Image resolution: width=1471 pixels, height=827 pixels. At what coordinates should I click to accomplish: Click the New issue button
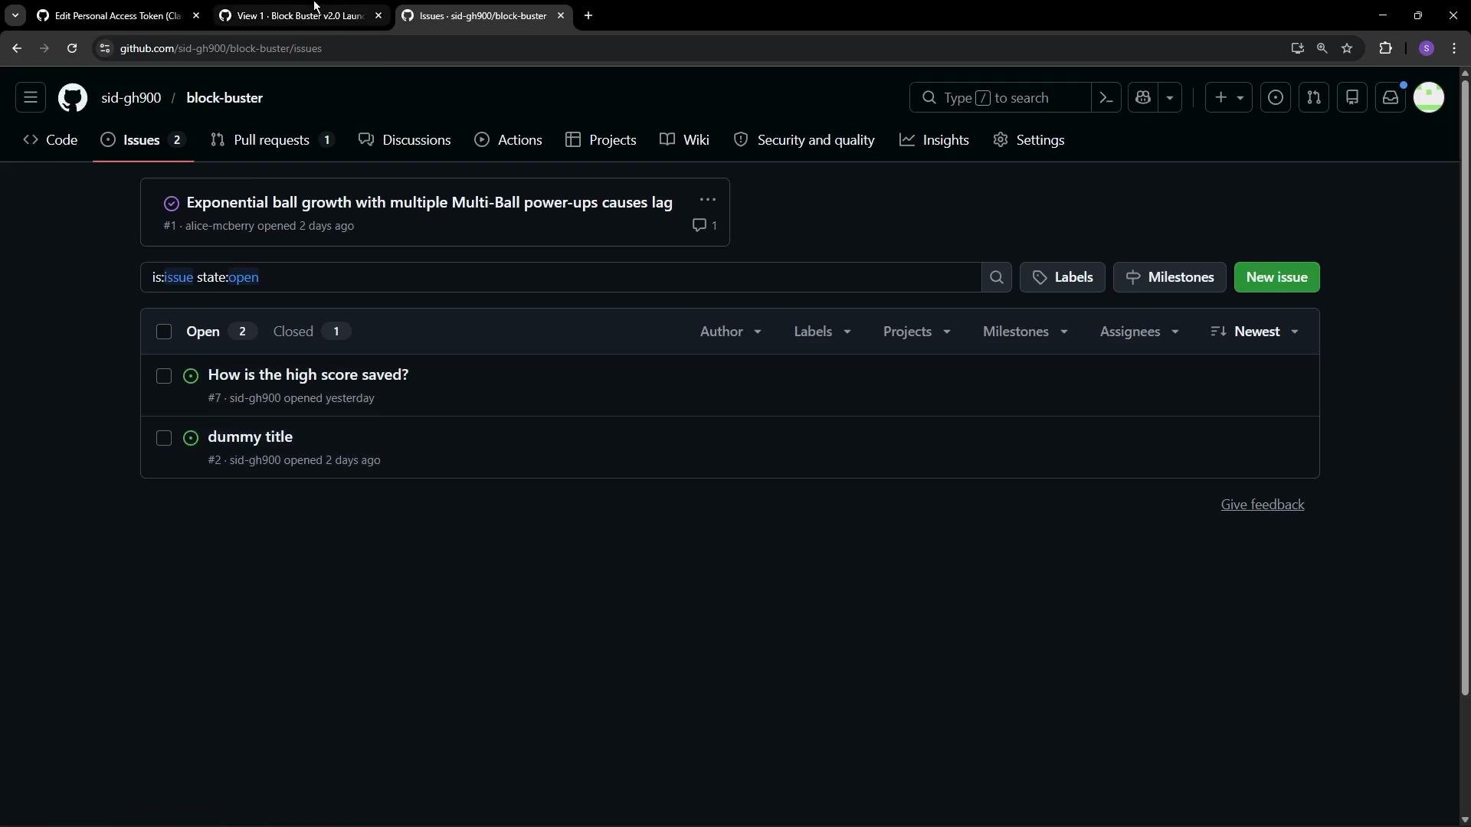coord(1277,277)
